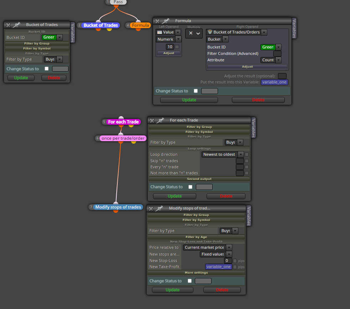Toggle Change Status checkbox in Formula panel
The image size is (350, 309).
[196, 91]
